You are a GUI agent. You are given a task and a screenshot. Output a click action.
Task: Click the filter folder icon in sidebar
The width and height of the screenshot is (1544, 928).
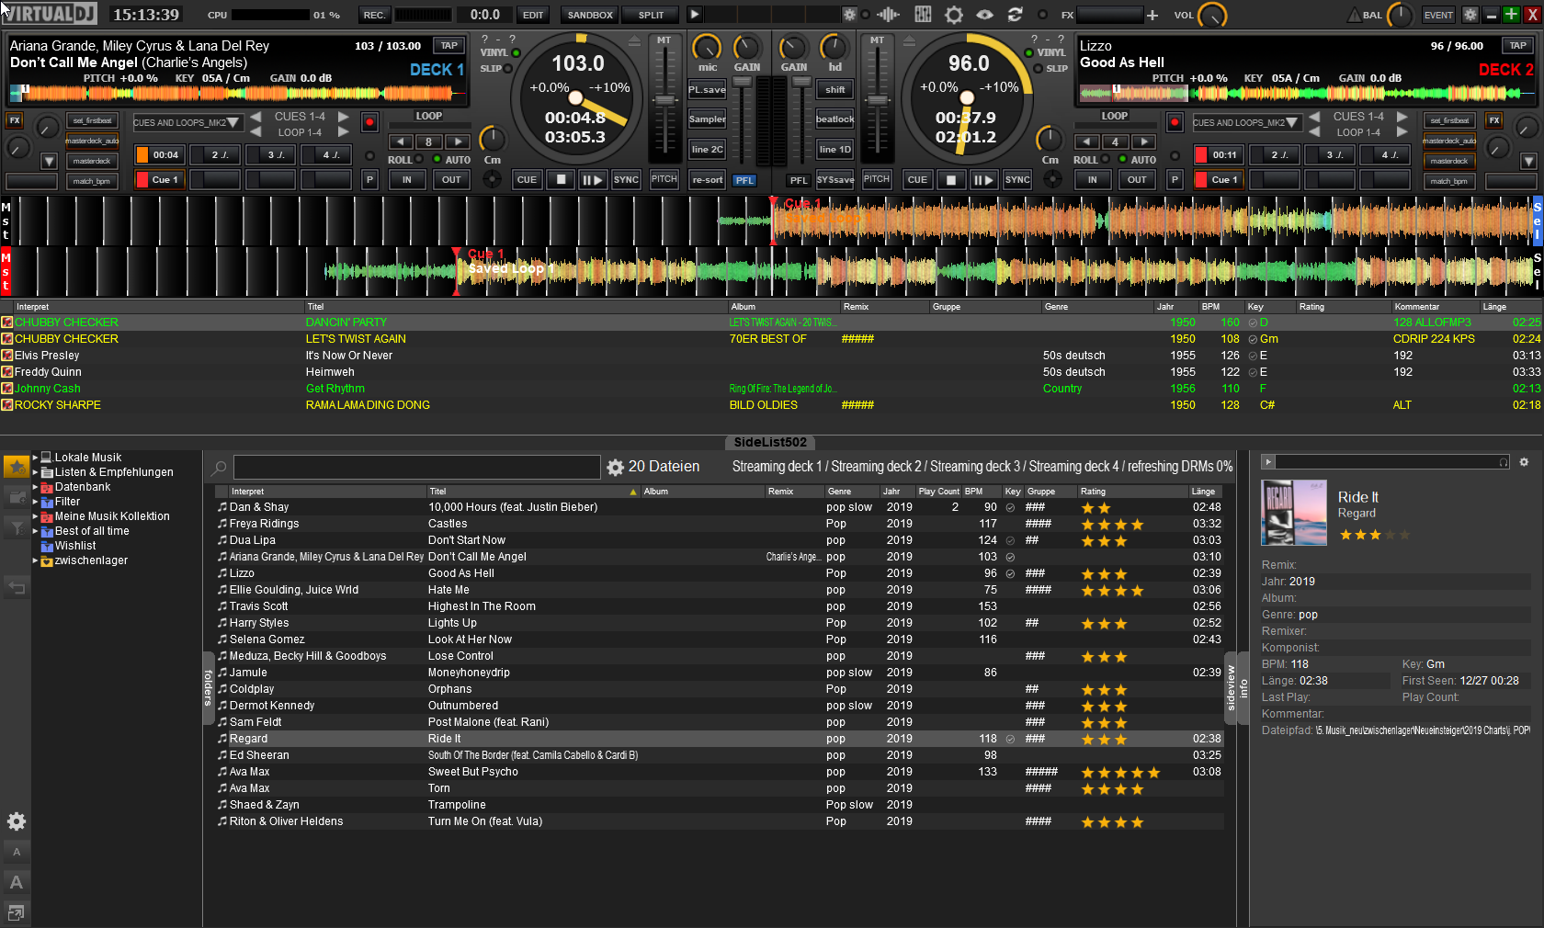click(x=17, y=527)
